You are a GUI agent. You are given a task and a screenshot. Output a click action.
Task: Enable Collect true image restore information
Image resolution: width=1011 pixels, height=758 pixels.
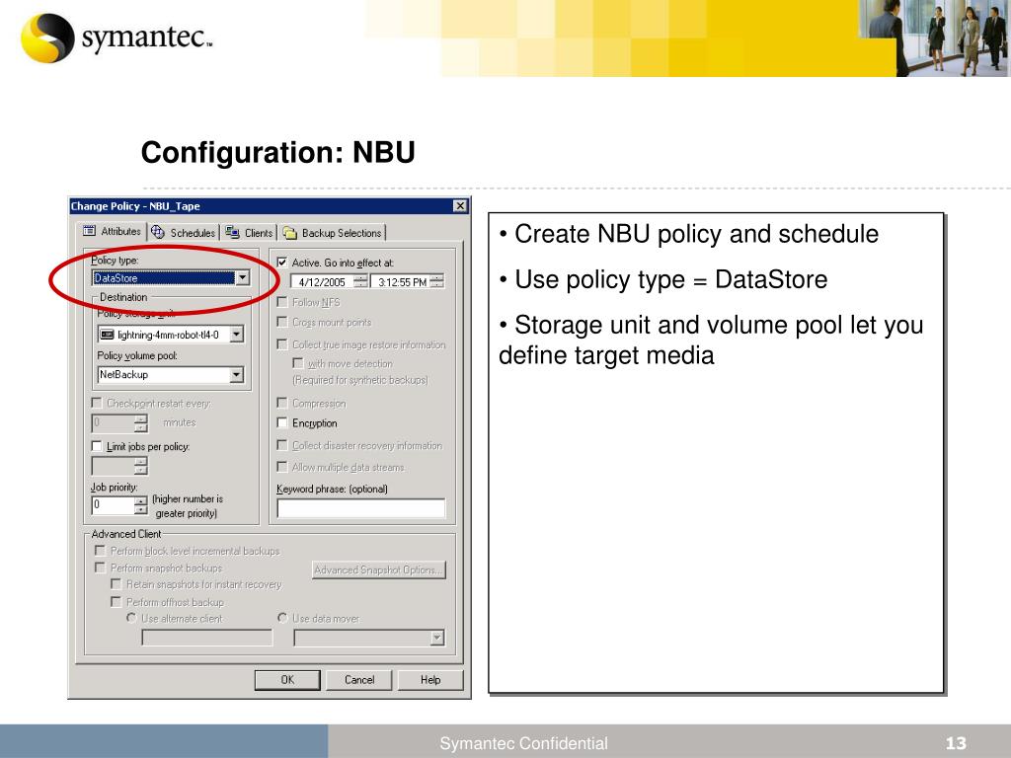pos(281,344)
